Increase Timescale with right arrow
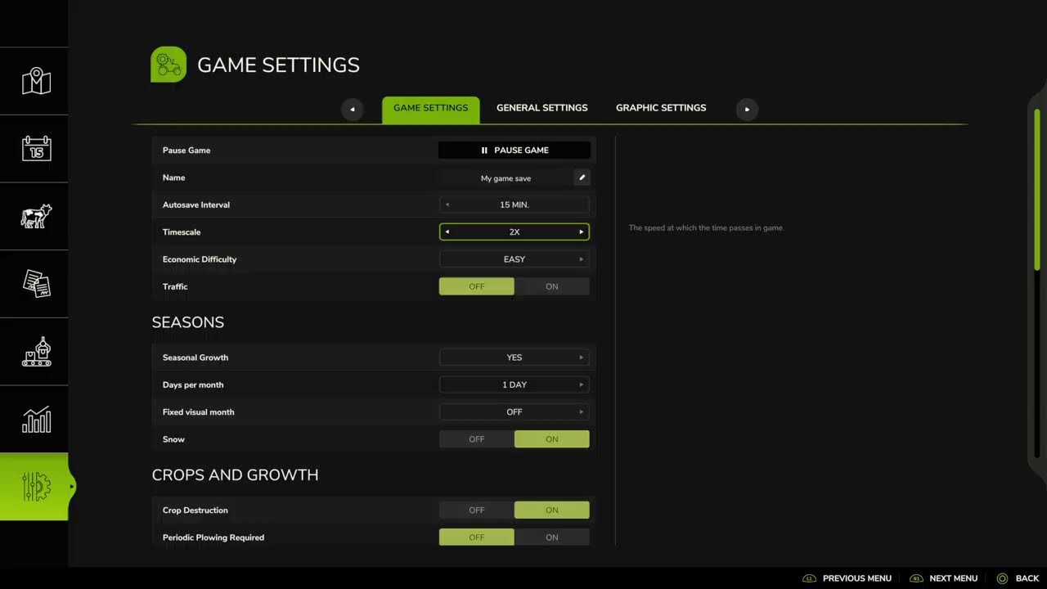The image size is (1047, 589). (x=582, y=232)
